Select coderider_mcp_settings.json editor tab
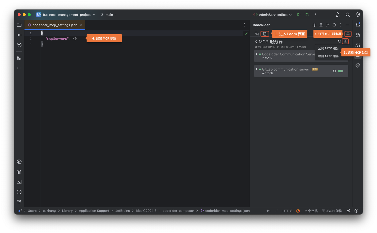Viewport: 377px width, 233px height. 55,25
